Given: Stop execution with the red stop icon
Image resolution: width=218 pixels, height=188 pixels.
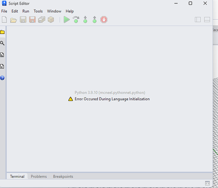Looking at the screenshot, I should pos(104,20).
